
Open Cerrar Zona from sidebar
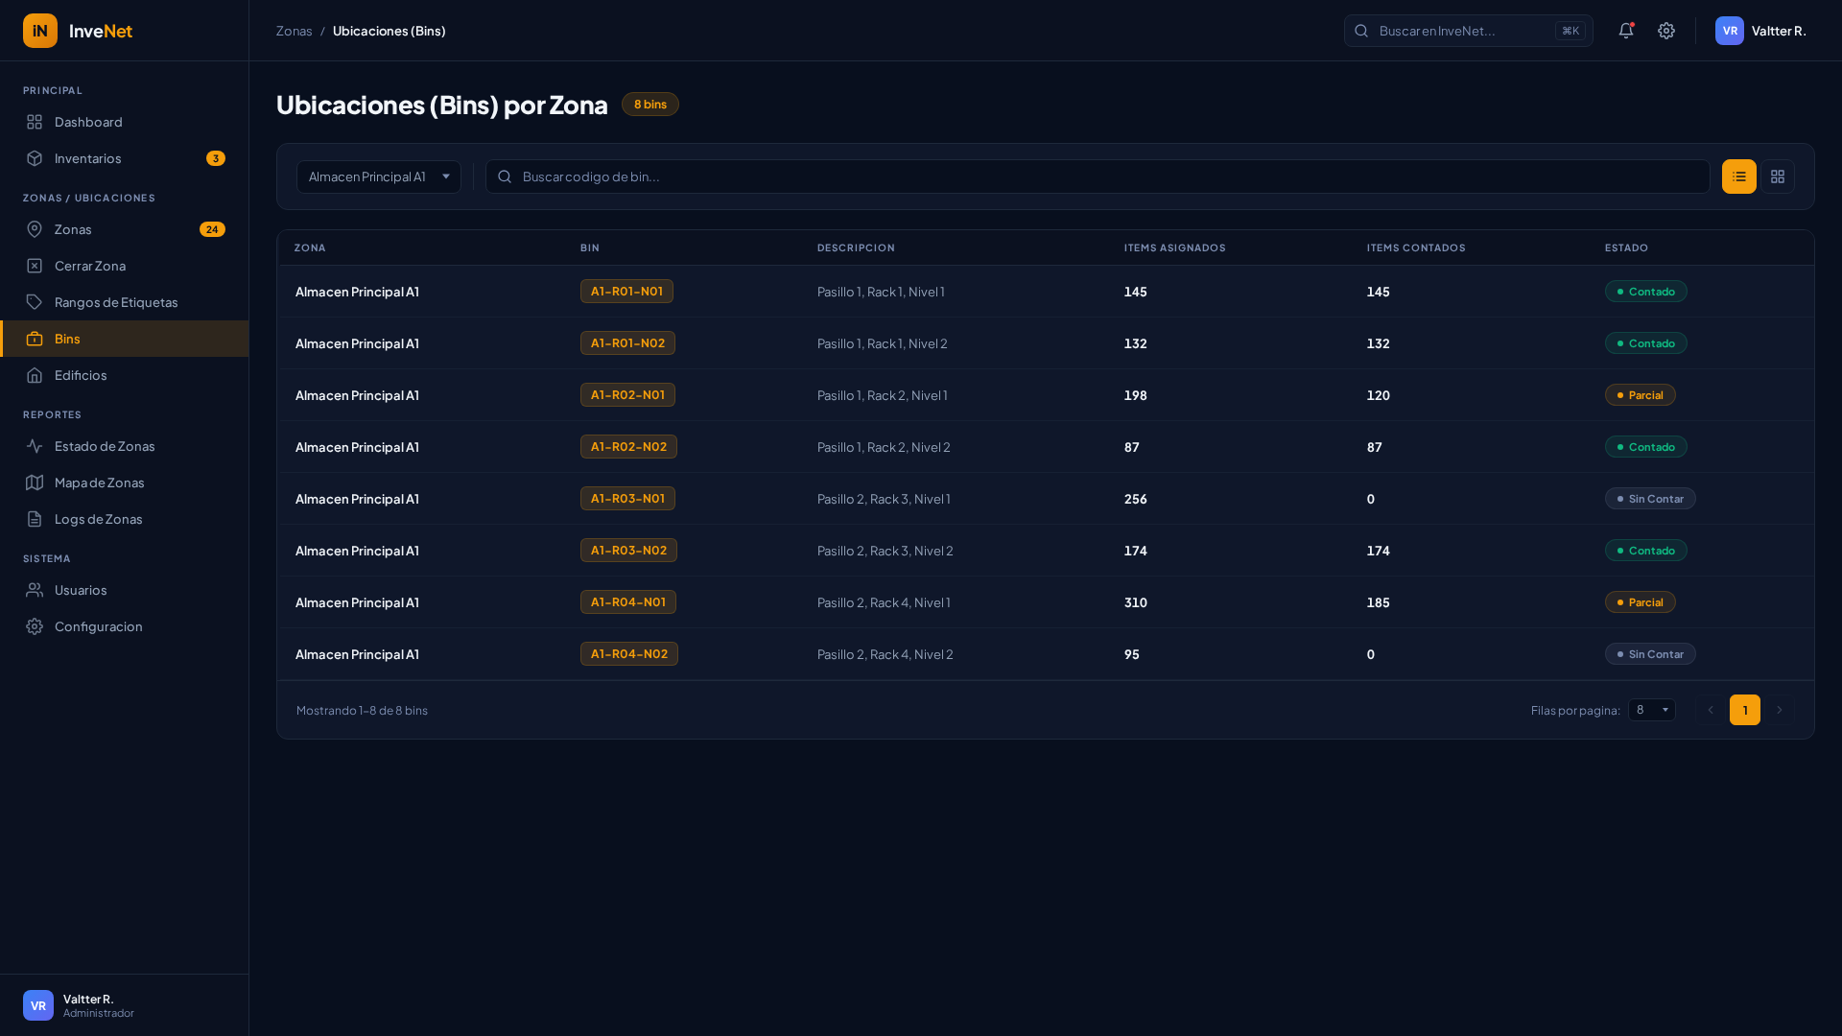click(x=89, y=266)
